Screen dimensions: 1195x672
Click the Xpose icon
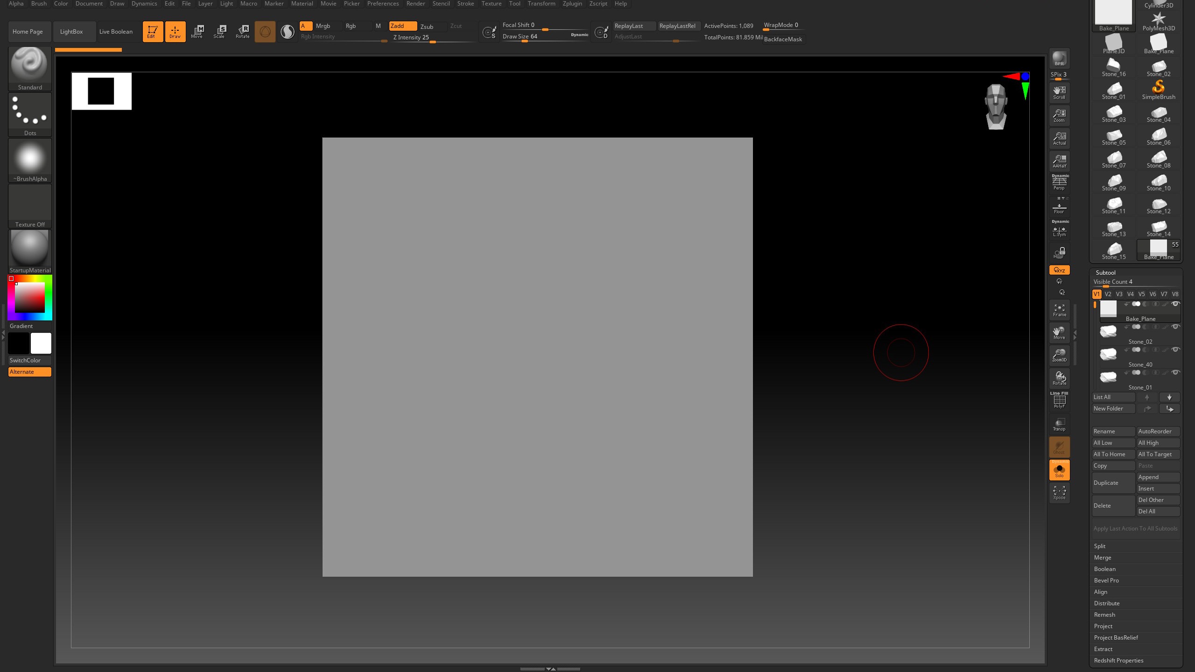pyautogui.click(x=1059, y=493)
